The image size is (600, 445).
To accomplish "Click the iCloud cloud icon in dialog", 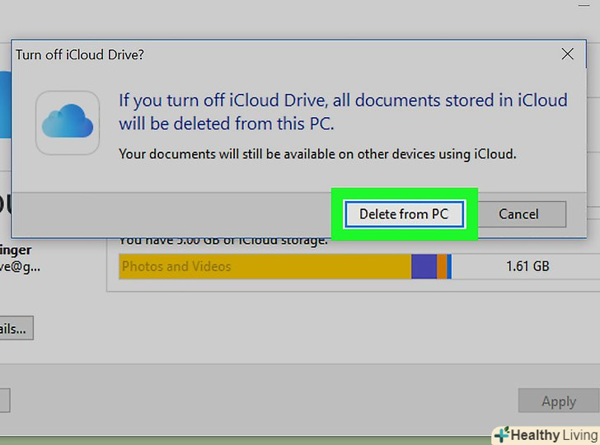I will (68, 123).
